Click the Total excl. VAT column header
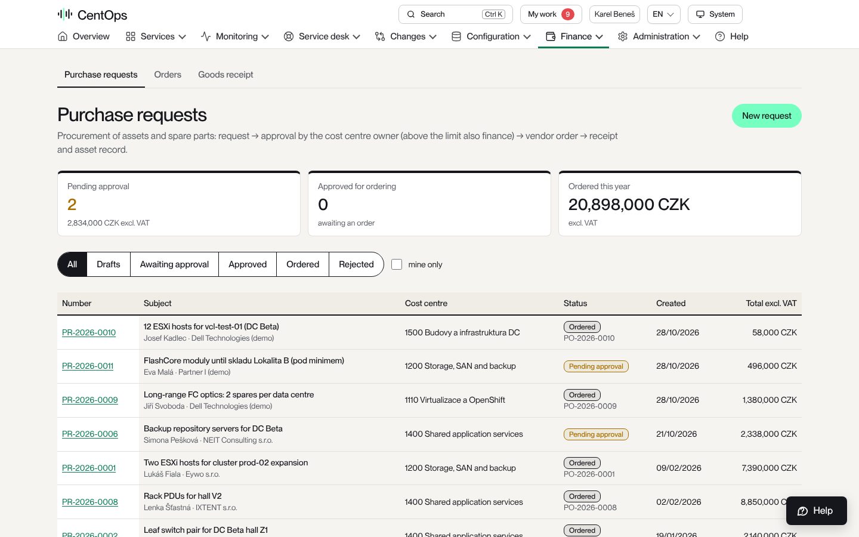 click(771, 303)
